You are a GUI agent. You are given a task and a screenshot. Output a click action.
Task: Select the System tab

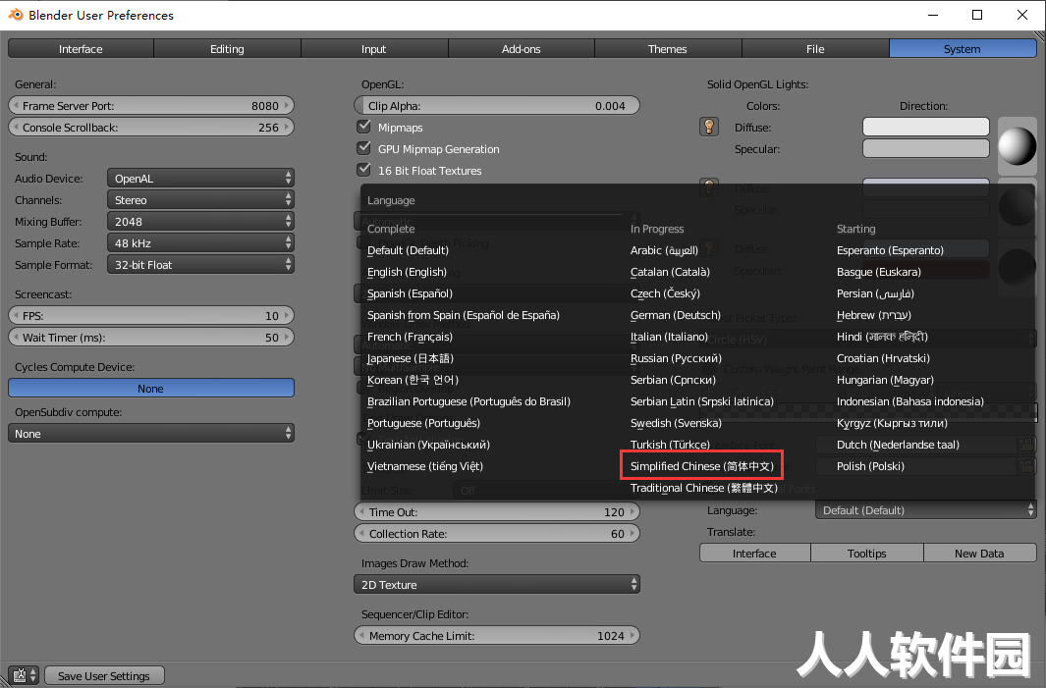tap(963, 49)
